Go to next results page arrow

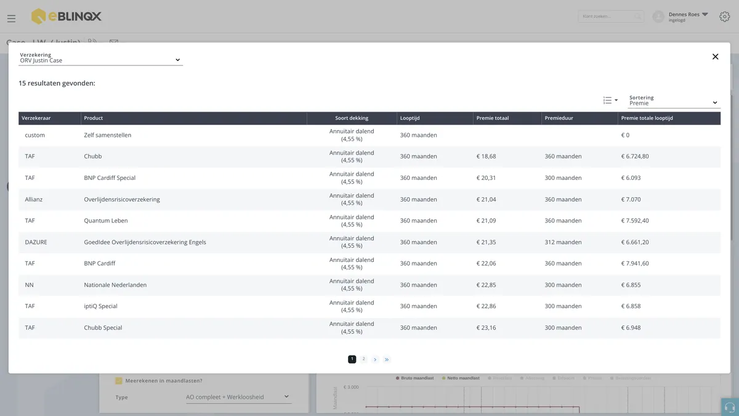[375, 359]
